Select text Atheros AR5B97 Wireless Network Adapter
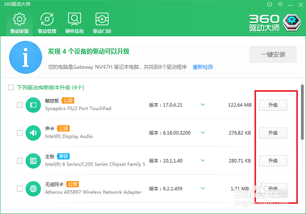This screenshot has width=306, height=214. click(93, 192)
